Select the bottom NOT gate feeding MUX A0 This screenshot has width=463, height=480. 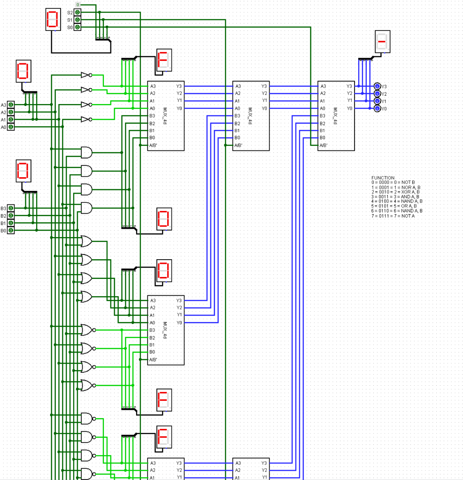[x=86, y=119]
